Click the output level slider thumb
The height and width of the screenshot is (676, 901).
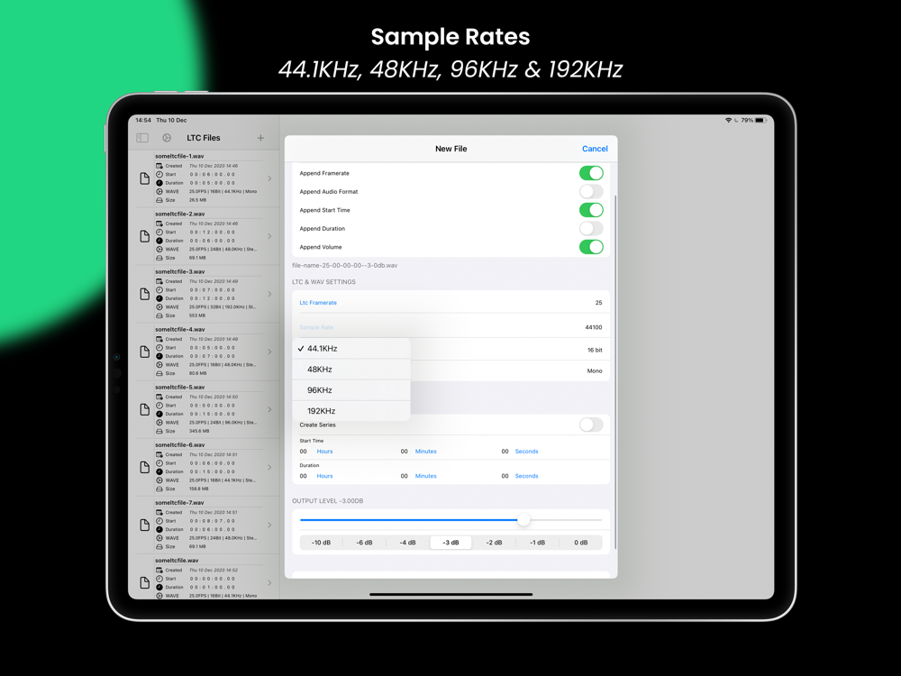pyautogui.click(x=523, y=520)
